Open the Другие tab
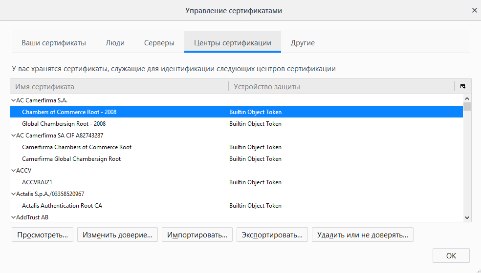The image size is (481, 273). [x=303, y=42]
